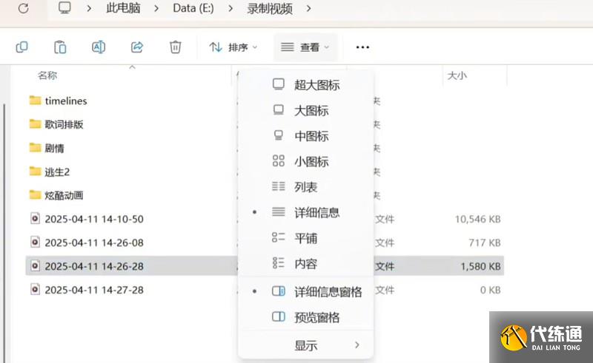
Task: Sort by the 名称 column header
Action: (x=47, y=75)
